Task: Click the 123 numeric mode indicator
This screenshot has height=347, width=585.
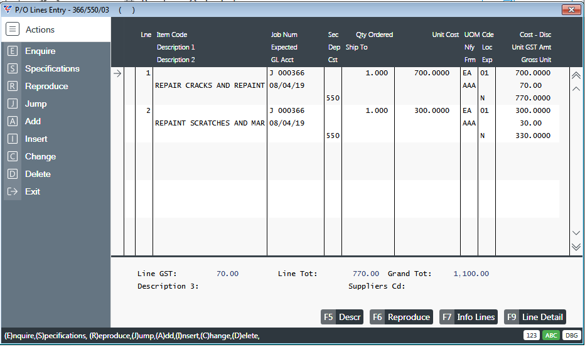Action: point(532,336)
